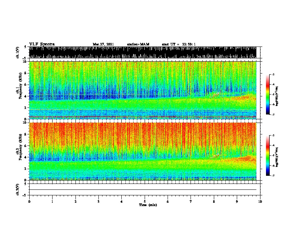
Task: Click the "start UT = 22:50:1" text
Action: tap(179, 44)
